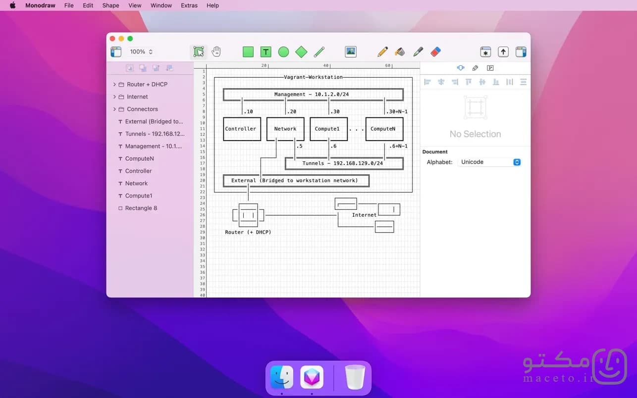The image size is (637, 398).
Task: Expand the Connectors group
Action: [x=114, y=109]
